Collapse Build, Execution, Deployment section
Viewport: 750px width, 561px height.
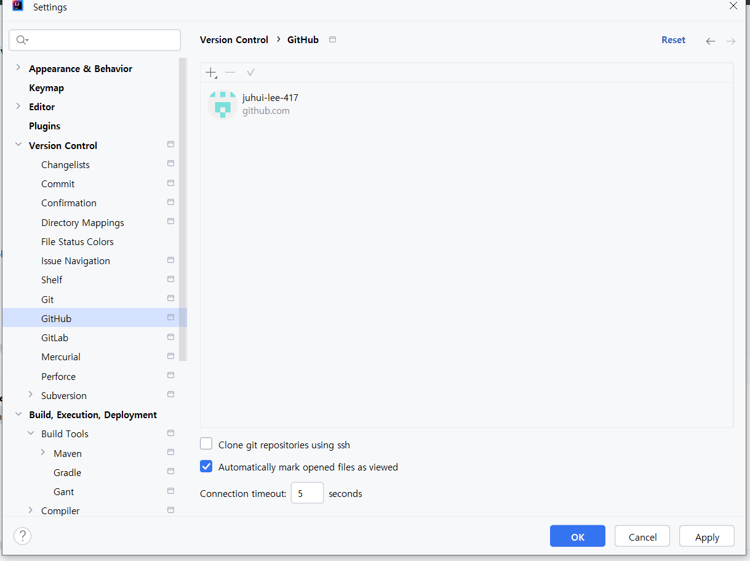coord(18,414)
